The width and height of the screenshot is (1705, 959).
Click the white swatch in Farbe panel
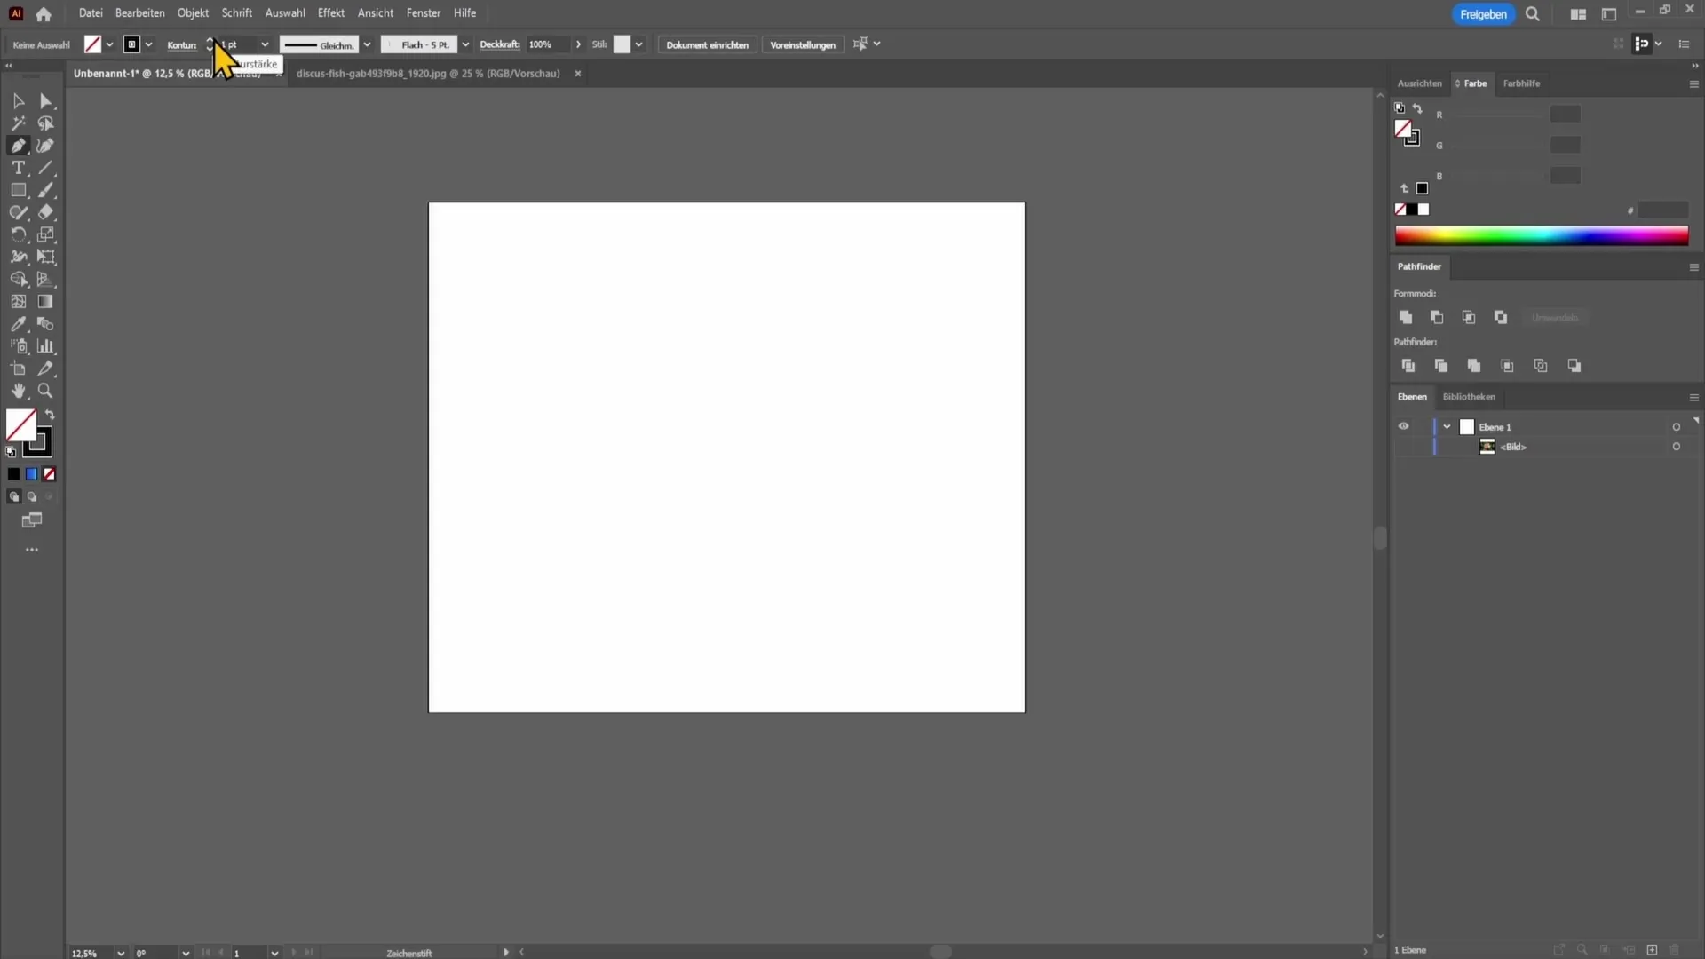tap(1423, 210)
